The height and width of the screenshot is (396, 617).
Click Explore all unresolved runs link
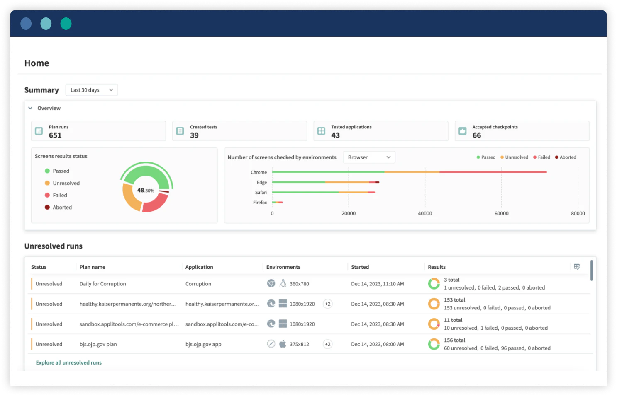pyautogui.click(x=68, y=362)
